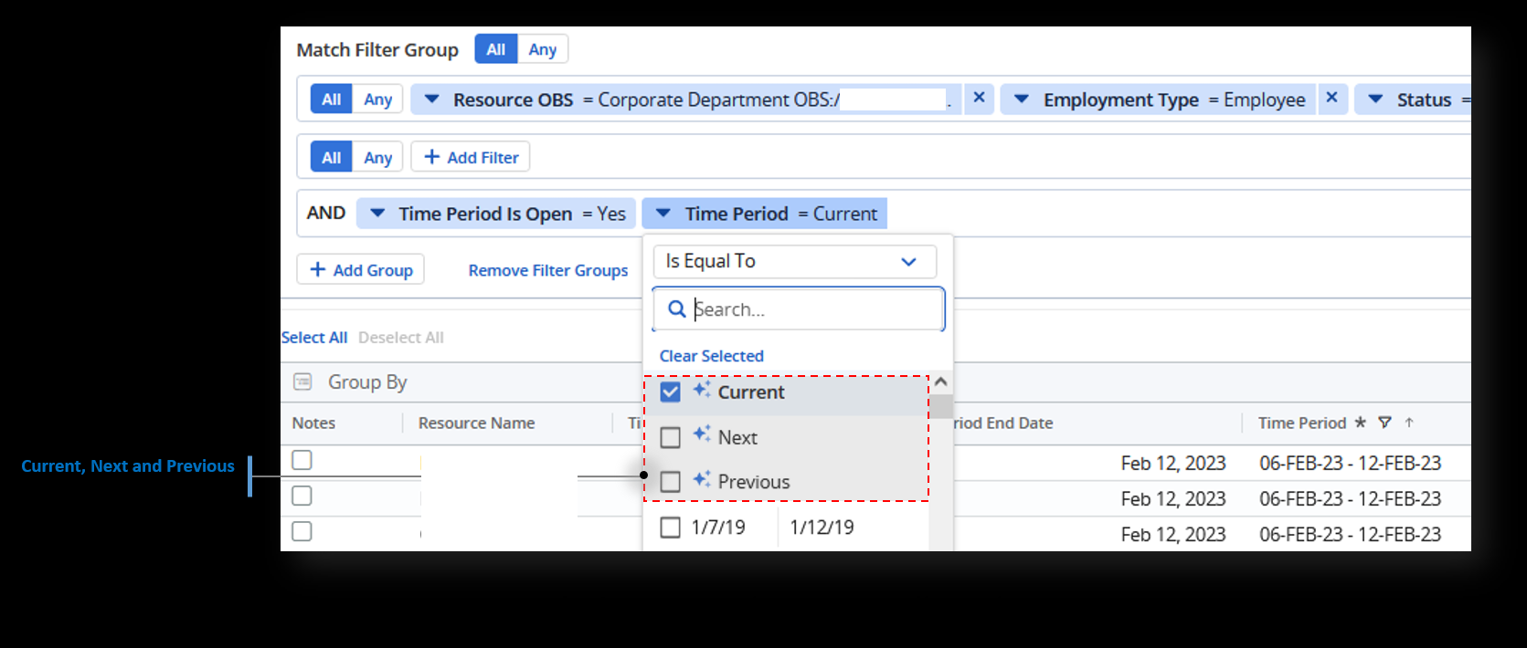The width and height of the screenshot is (1527, 648).
Task: Set Match Filter Group to Any
Action: click(x=543, y=49)
